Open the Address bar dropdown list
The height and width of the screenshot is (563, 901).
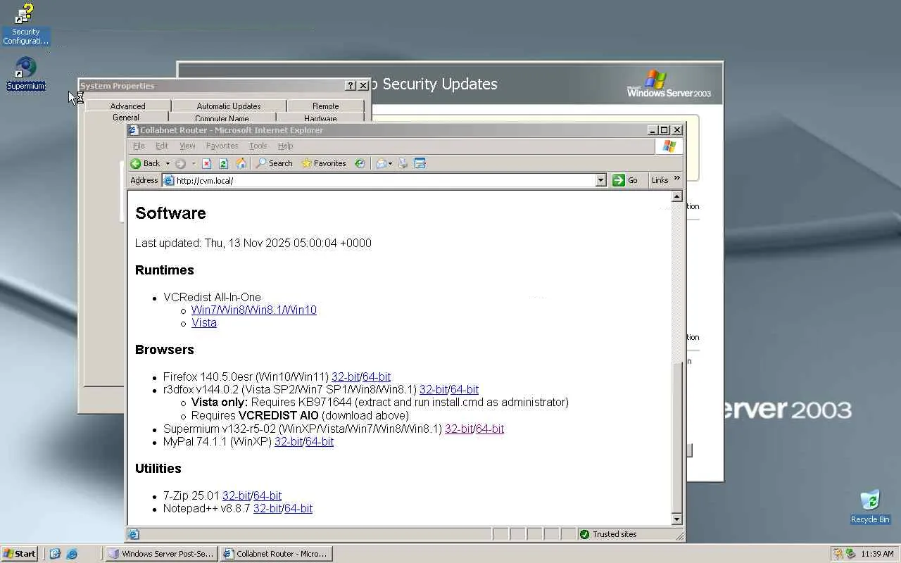[600, 180]
